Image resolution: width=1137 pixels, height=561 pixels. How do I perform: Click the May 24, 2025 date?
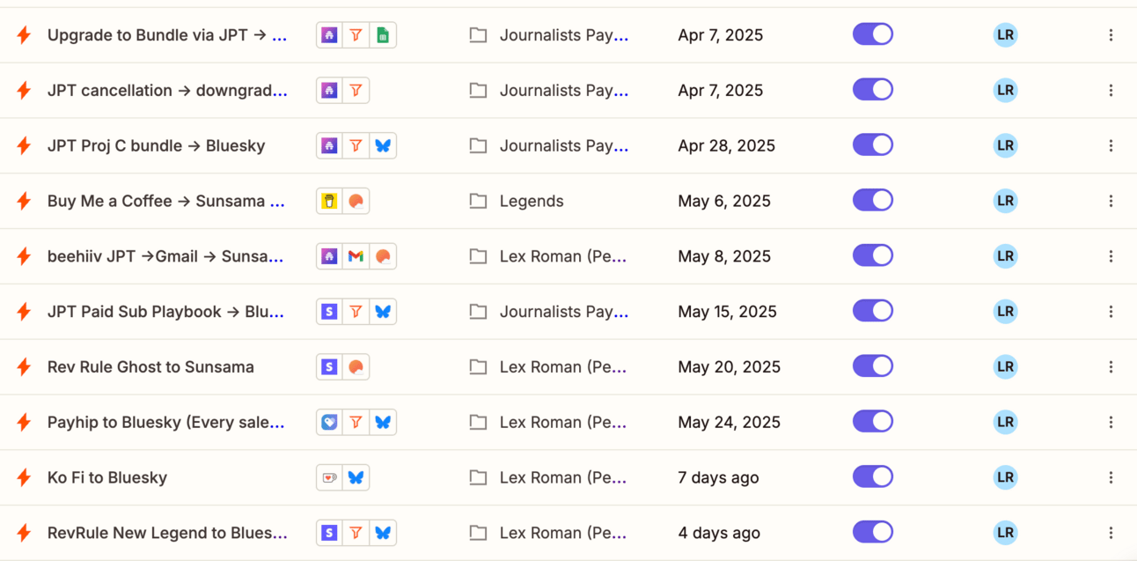tap(729, 423)
